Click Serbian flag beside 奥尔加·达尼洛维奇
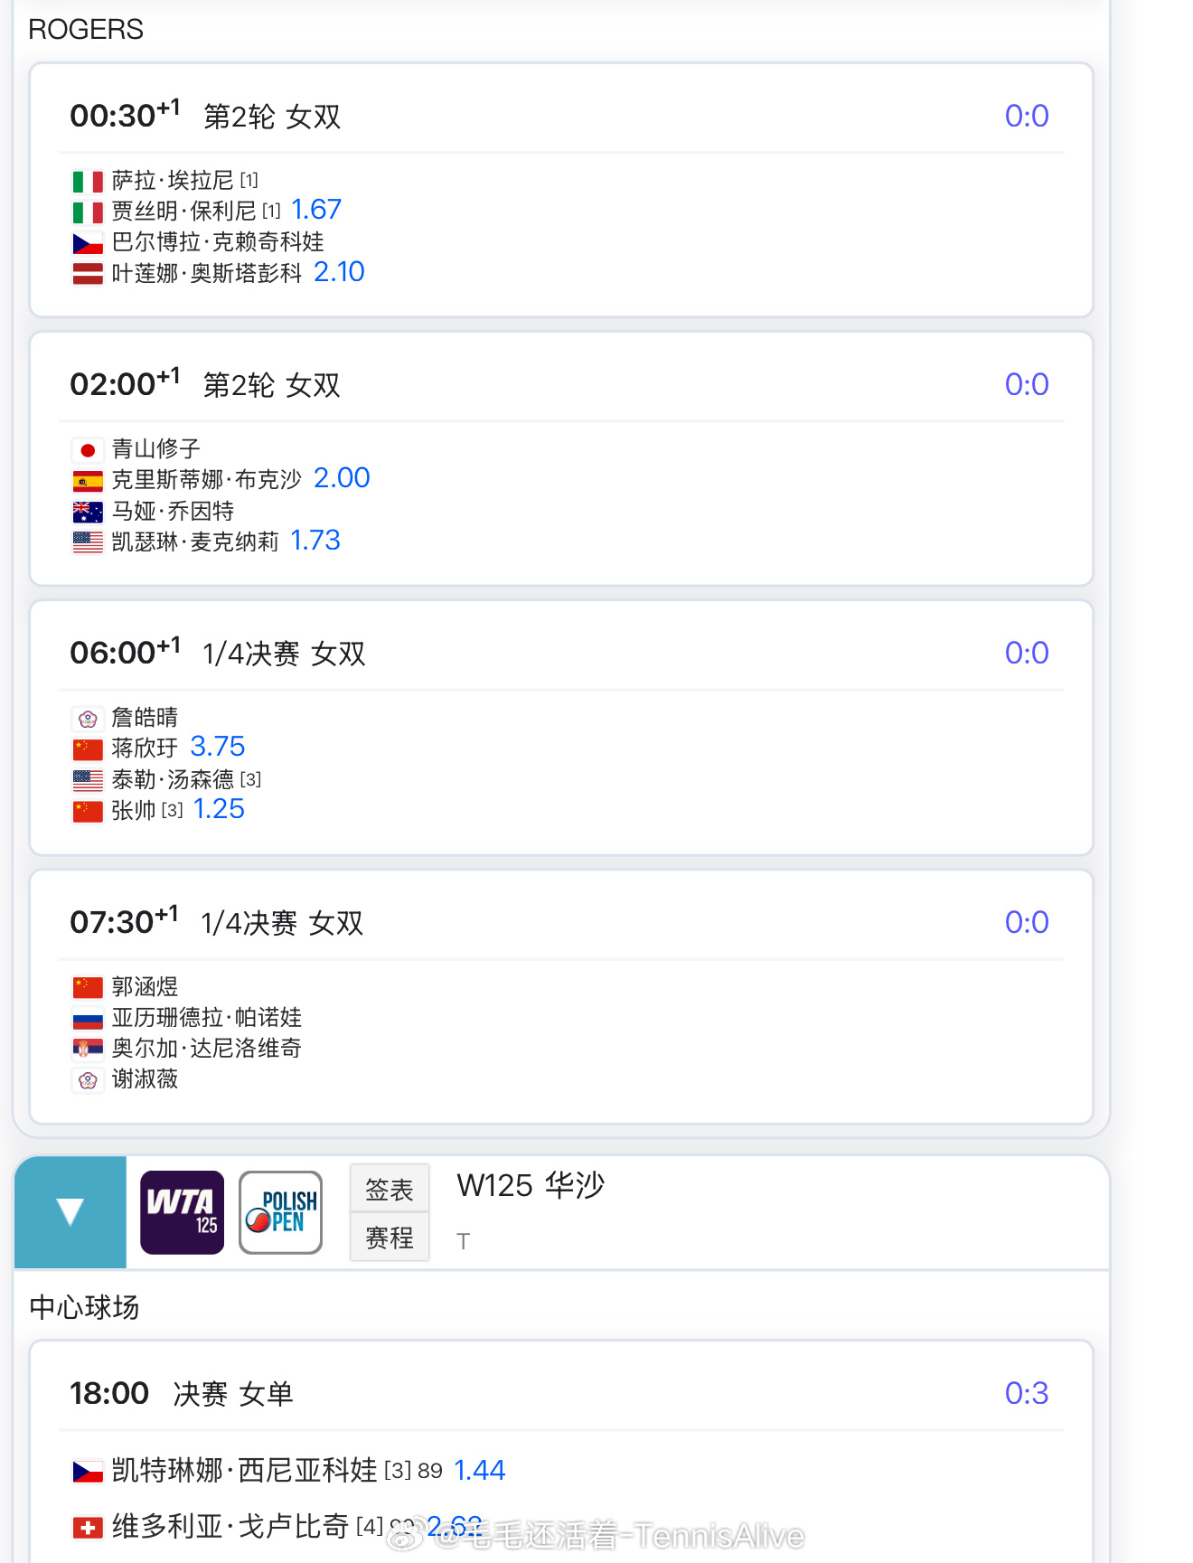This screenshot has height=1563, width=1193. [88, 1049]
